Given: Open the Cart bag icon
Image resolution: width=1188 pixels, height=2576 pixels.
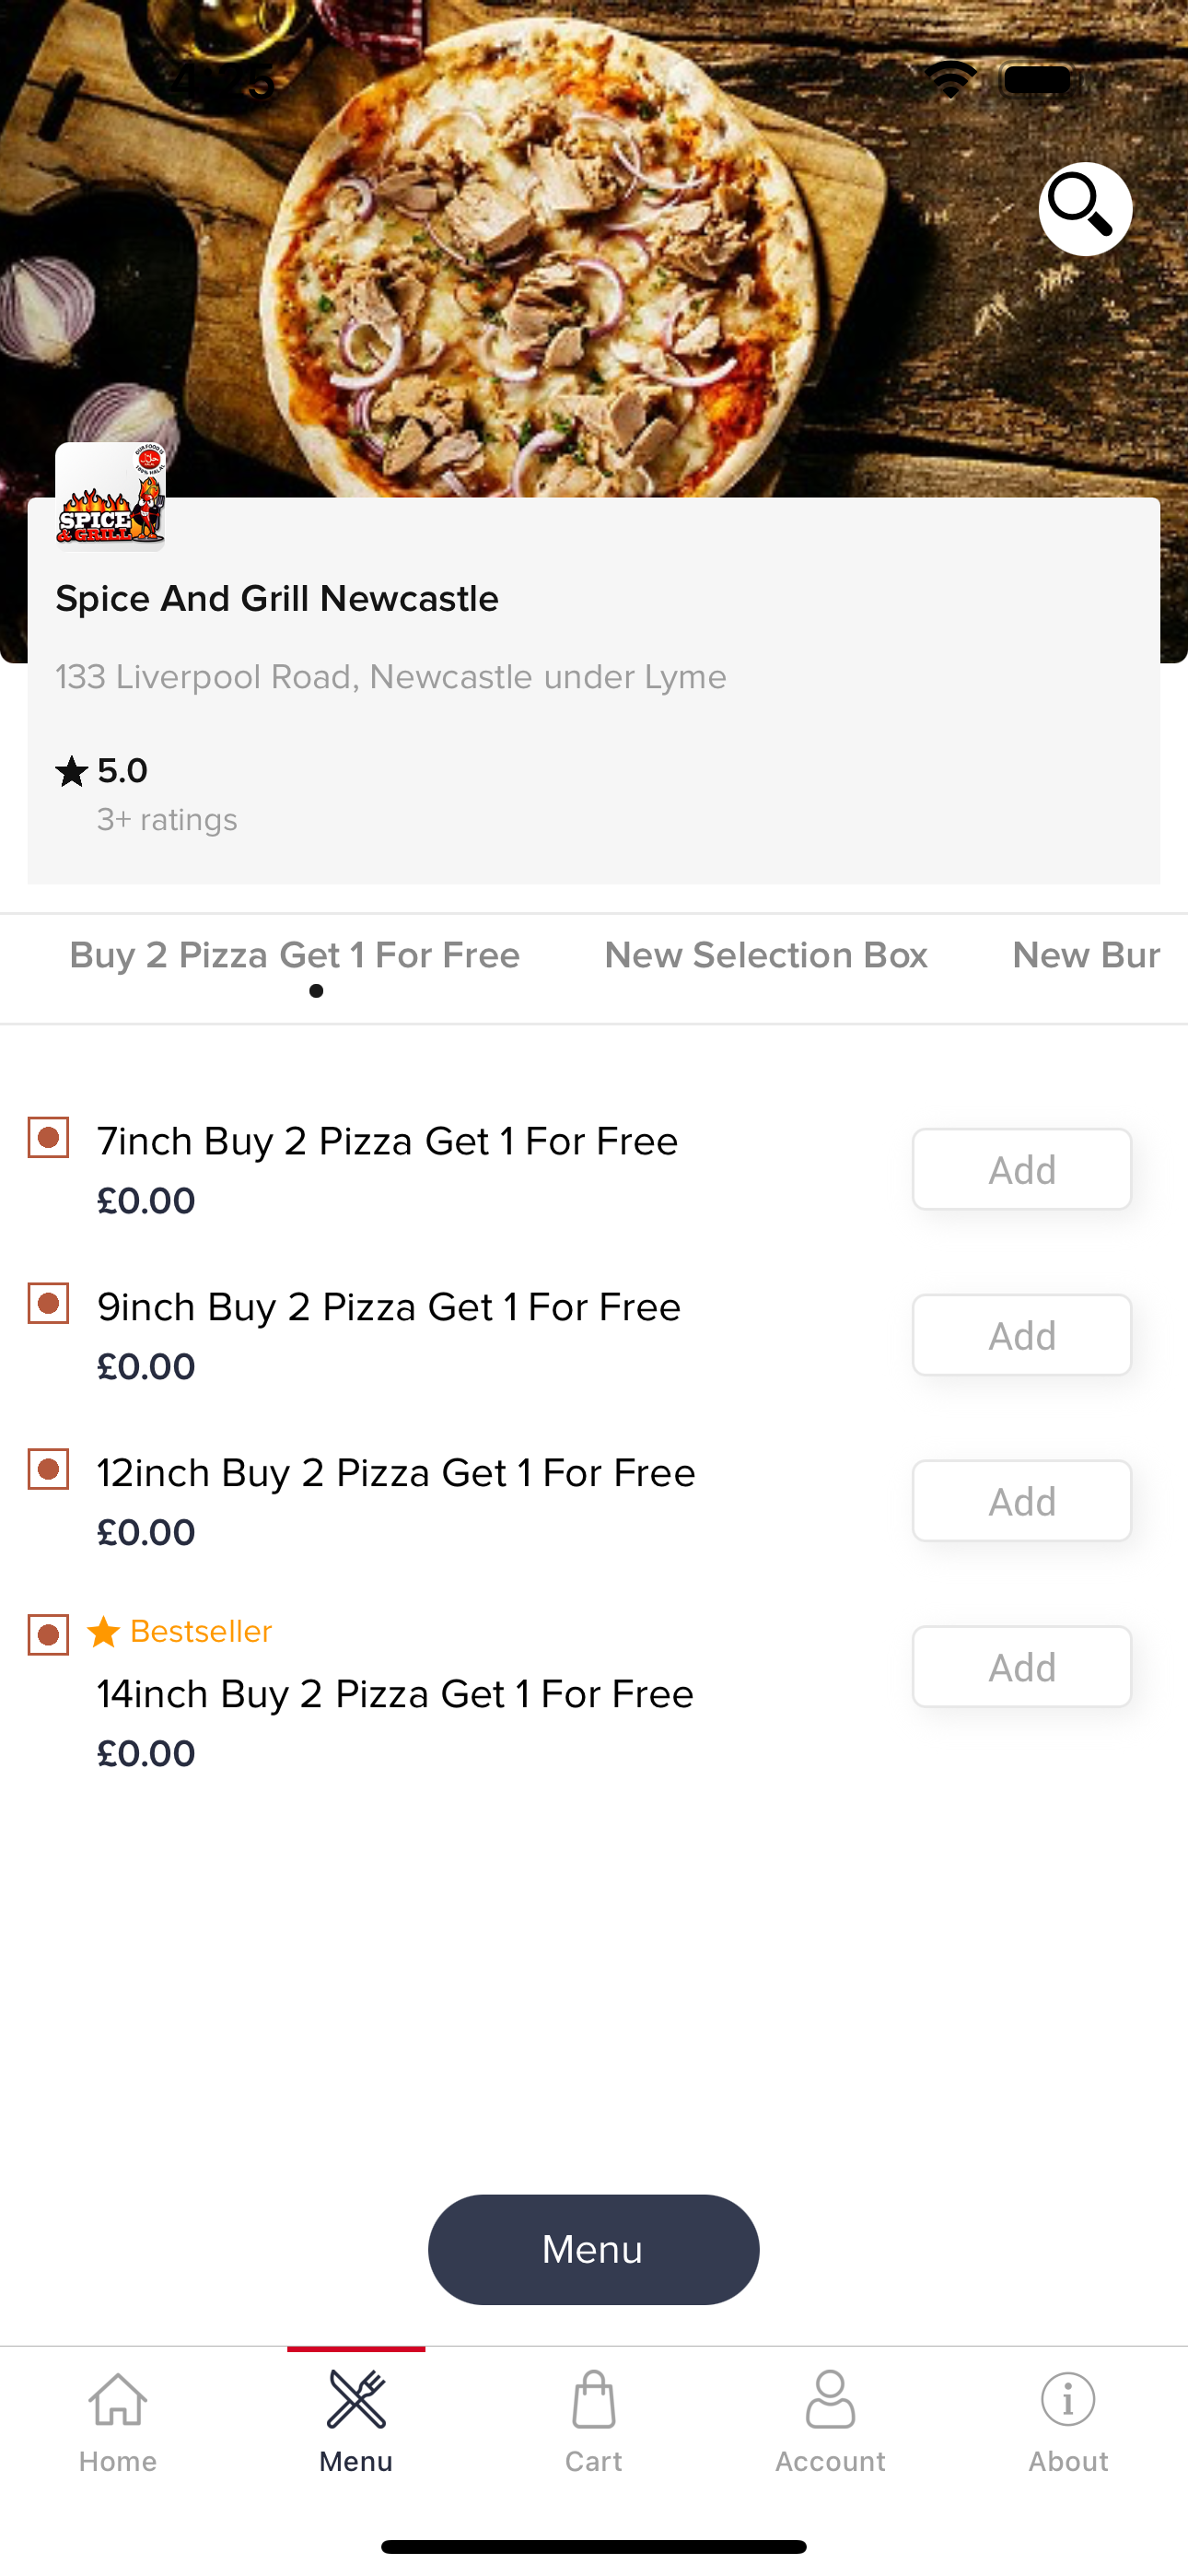Looking at the screenshot, I should coord(594,2399).
